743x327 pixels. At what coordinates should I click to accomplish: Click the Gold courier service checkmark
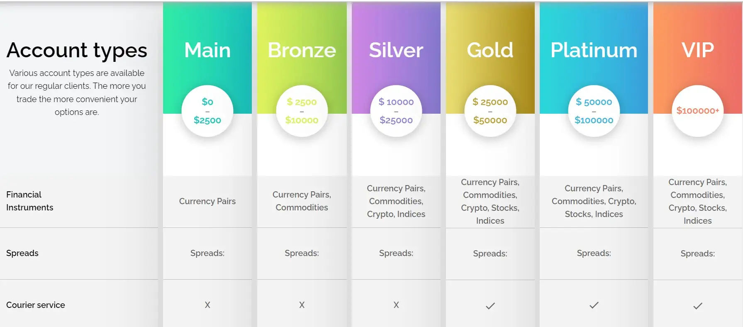[x=490, y=306]
